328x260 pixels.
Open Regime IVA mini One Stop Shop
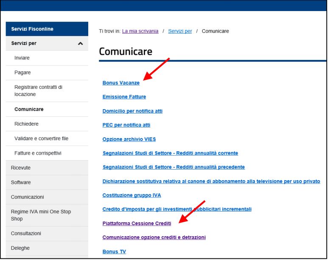click(x=47, y=215)
